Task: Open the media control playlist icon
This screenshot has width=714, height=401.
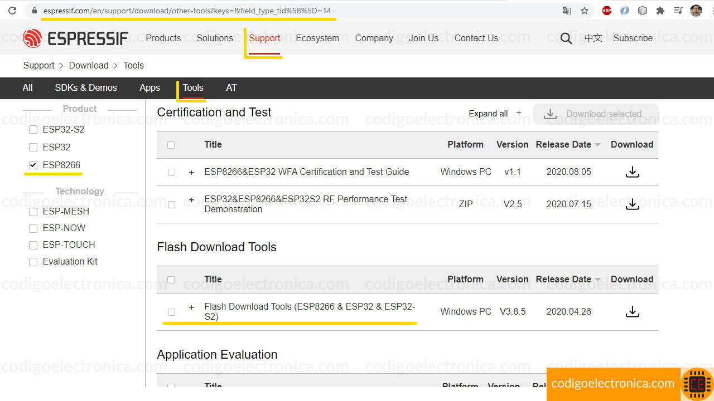Action: pos(678,11)
